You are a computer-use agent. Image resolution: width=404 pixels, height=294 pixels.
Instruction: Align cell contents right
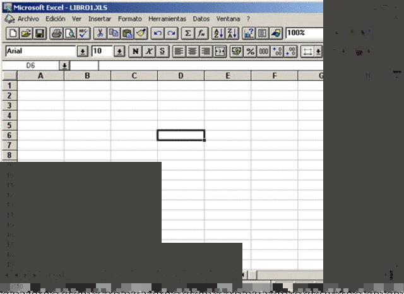click(x=206, y=51)
